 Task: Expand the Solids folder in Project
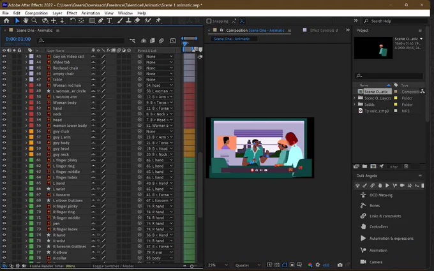[x=355, y=104]
